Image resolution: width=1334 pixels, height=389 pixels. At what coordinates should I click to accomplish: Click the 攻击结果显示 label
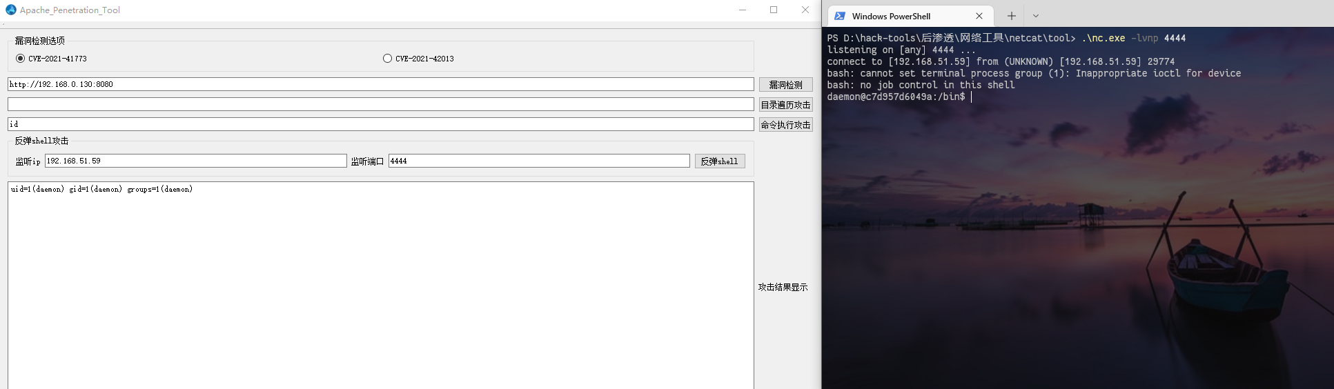[x=783, y=287]
